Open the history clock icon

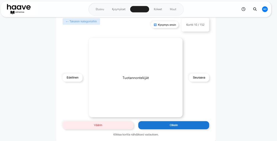[x=243, y=9]
